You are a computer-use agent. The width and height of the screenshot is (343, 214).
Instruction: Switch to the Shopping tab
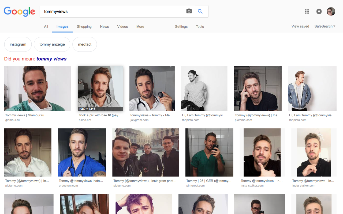click(x=84, y=26)
